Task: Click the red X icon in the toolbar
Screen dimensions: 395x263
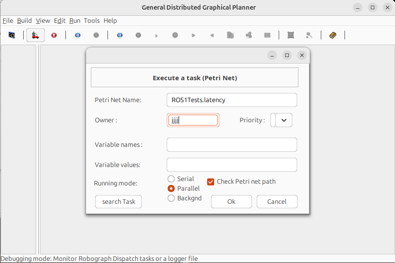Action: pyautogui.click(x=54, y=35)
